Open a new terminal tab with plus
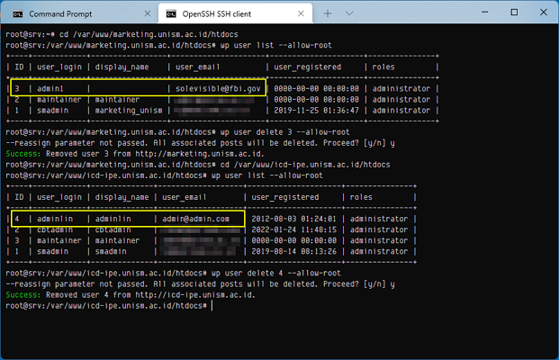Screen dimensions: 559x360 (327, 14)
